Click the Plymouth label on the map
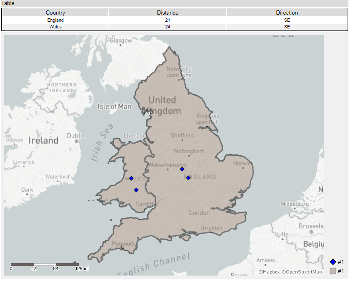The image size is (353, 281). tap(123, 244)
